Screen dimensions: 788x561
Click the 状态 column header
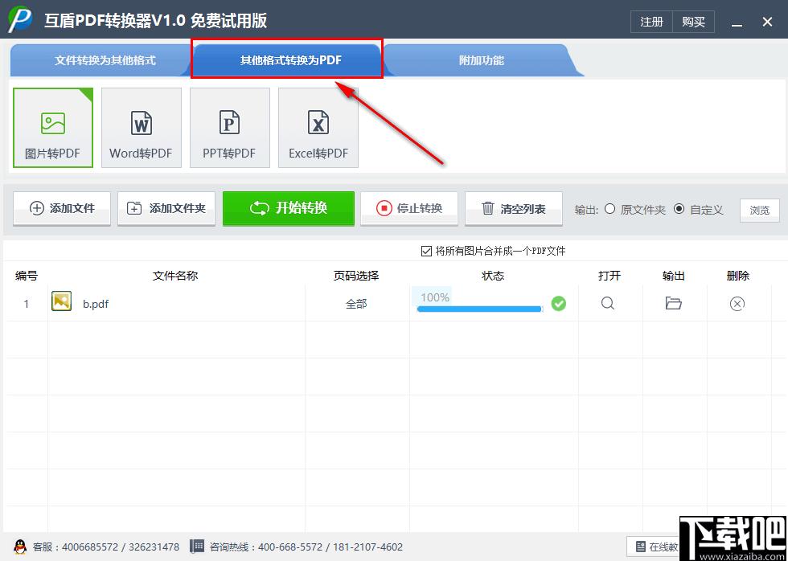493,276
